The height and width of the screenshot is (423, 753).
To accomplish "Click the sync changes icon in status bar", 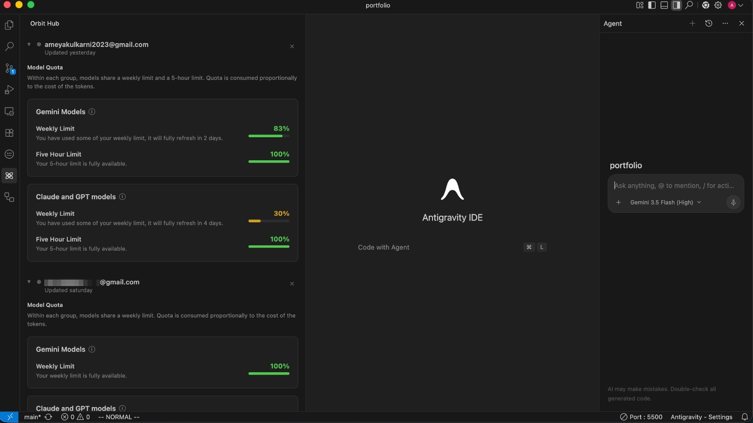I will click(48, 417).
